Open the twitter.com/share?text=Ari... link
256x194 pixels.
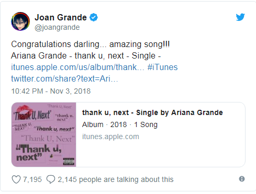(64, 79)
